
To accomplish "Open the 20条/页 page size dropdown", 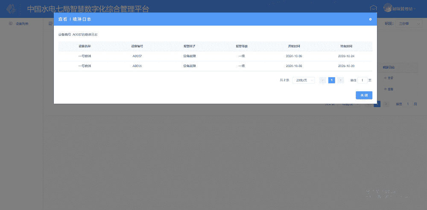I will pos(303,80).
